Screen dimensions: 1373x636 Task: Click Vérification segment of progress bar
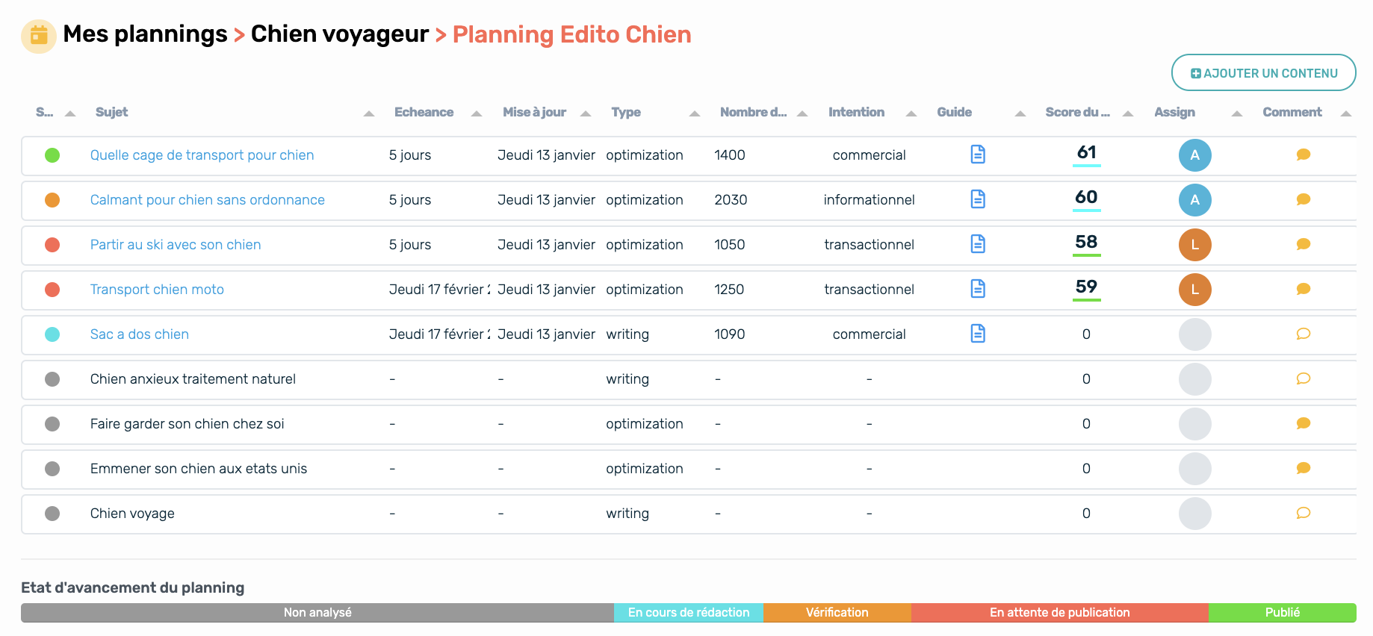(x=837, y=613)
